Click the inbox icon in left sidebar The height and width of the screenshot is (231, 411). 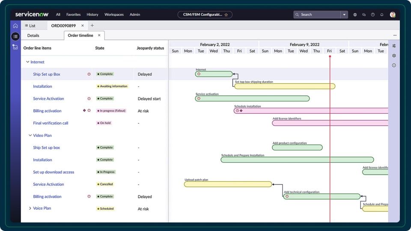click(x=15, y=47)
